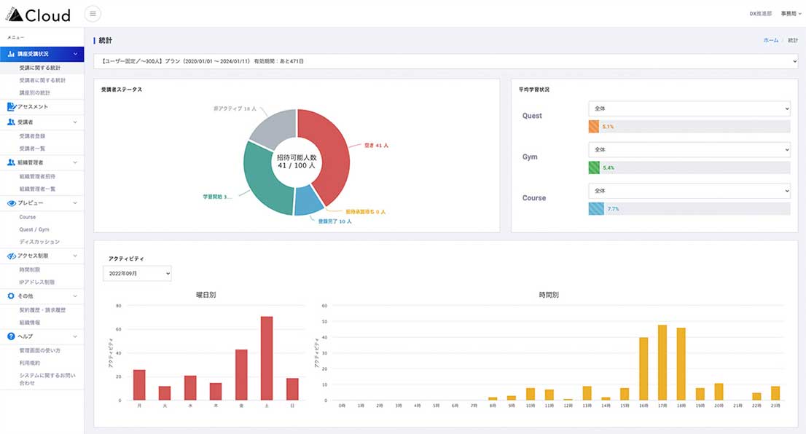The image size is (806, 434).
Task: Open 組織情報 page
Action: coord(30,323)
